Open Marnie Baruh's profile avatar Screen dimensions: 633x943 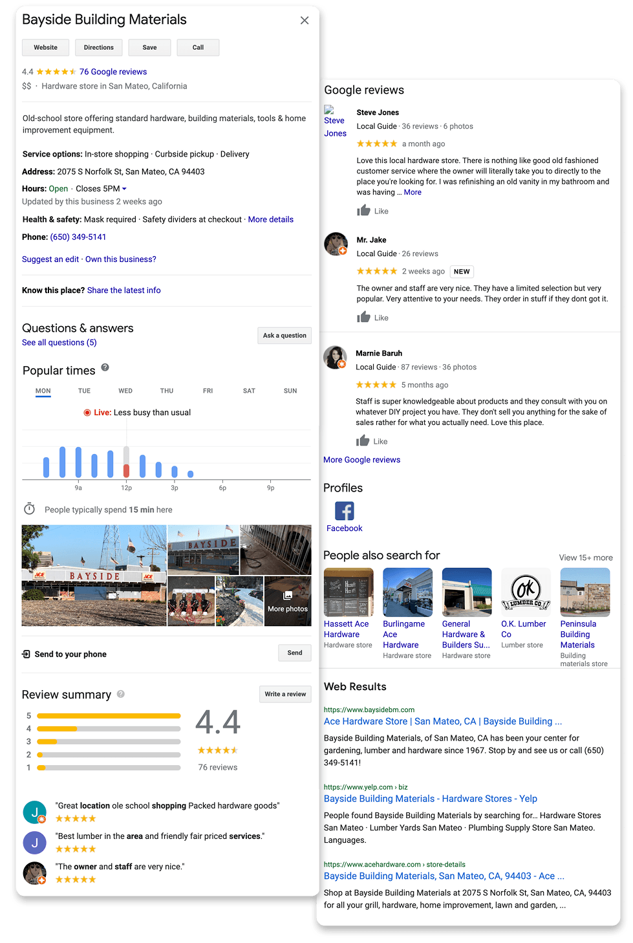click(x=335, y=358)
